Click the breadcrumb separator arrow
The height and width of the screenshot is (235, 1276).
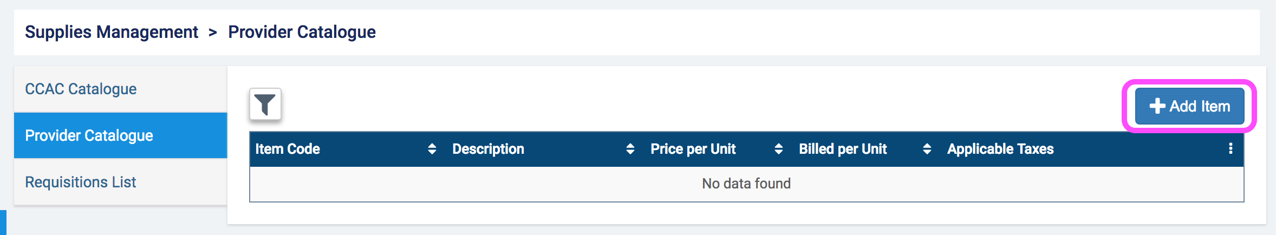coord(213,32)
